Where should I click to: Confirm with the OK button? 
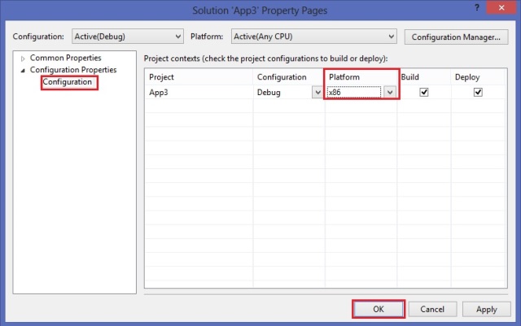[x=378, y=309]
